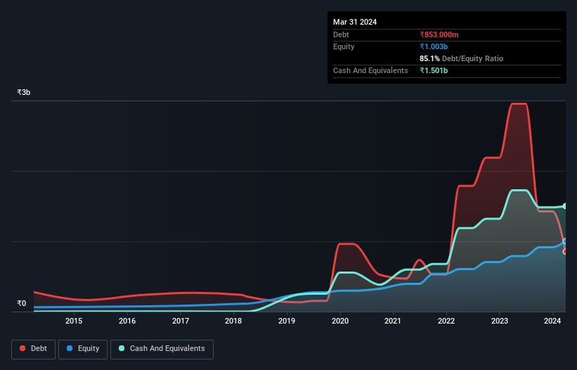The height and width of the screenshot is (370, 577).
Task: Click the Mar 31 2024 tooltip date
Action: tap(355, 22)
